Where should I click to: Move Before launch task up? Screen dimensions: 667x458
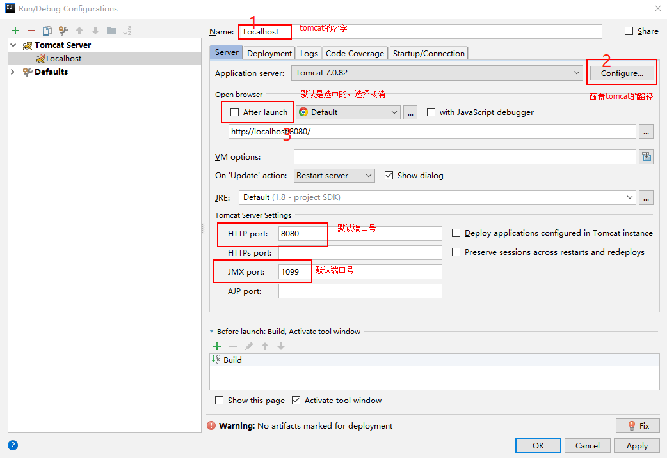coord(265,346)
